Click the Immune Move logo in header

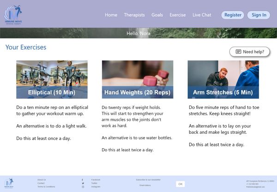13,15
